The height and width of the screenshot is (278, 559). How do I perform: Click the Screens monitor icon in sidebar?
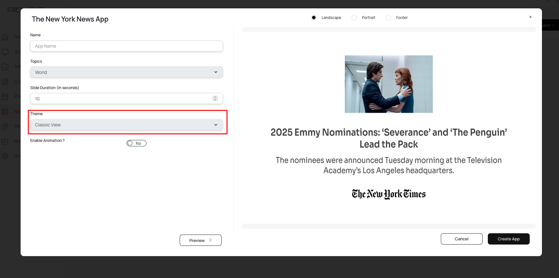pyautogui.click(x=5, y=52)
